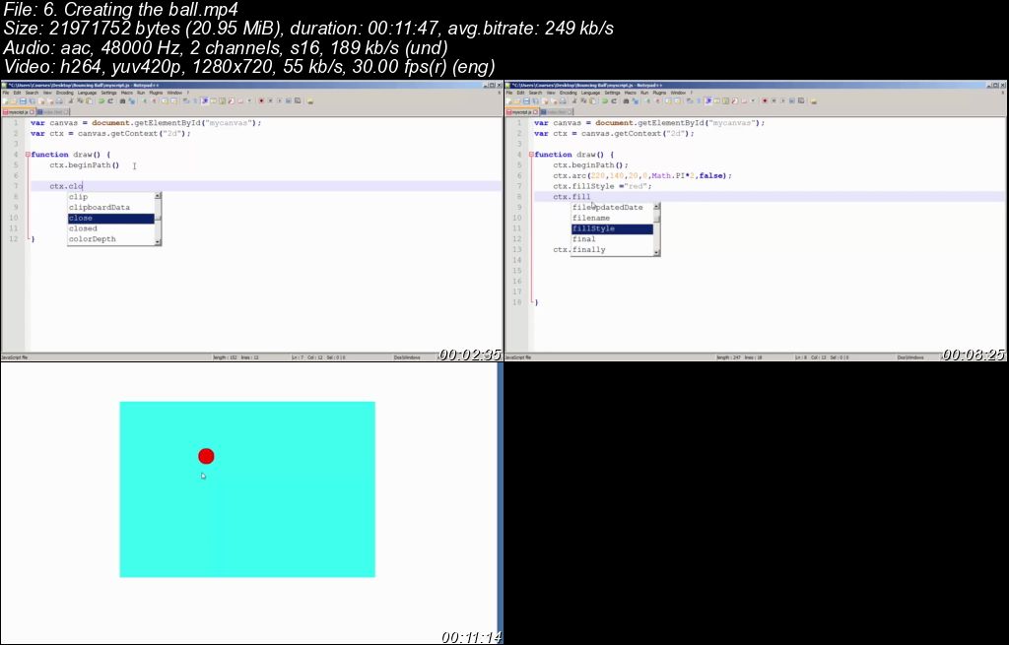Image resolution: width=1009 pixels, height=645 pixels.
Task: Open the Language menu in the 00:02:35 frame
Action: [87, 93]
